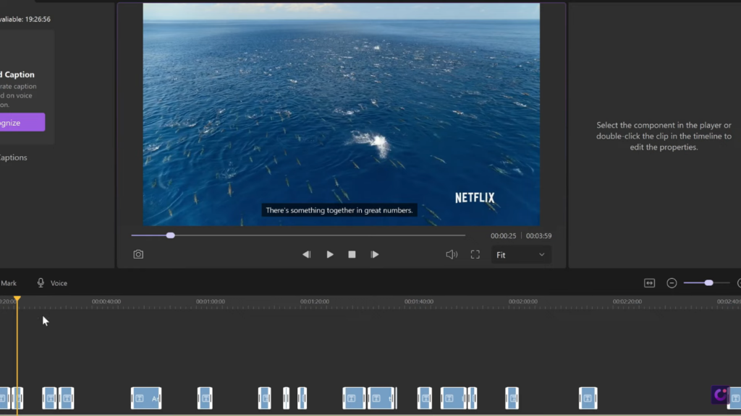The image size is (741, 416).
Task: Select the caption clip labeled "Ar"
Action: 146,399
